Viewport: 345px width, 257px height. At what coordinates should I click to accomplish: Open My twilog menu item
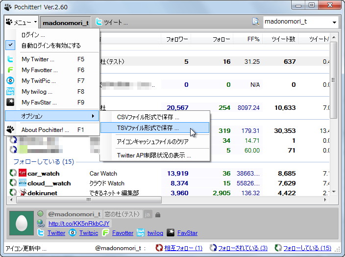(x=53, y=92)
